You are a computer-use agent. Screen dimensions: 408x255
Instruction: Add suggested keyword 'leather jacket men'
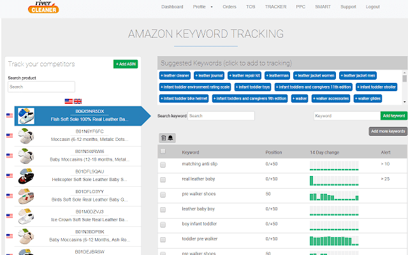click(x=358, y=76)
